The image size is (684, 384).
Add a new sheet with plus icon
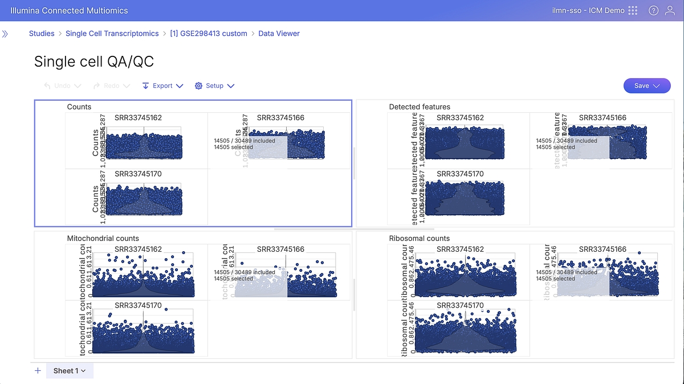[x=38, y=371]
